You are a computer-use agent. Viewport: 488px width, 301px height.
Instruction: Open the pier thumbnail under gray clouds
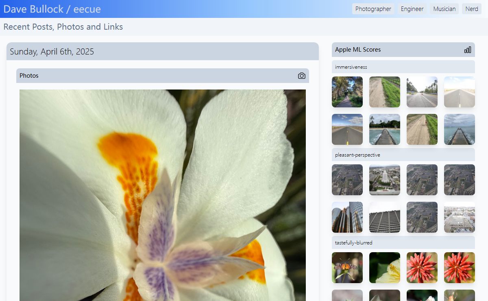pos(460,129)
